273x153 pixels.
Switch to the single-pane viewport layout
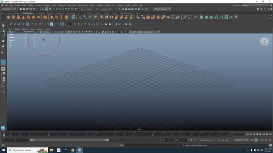[3, 69]
